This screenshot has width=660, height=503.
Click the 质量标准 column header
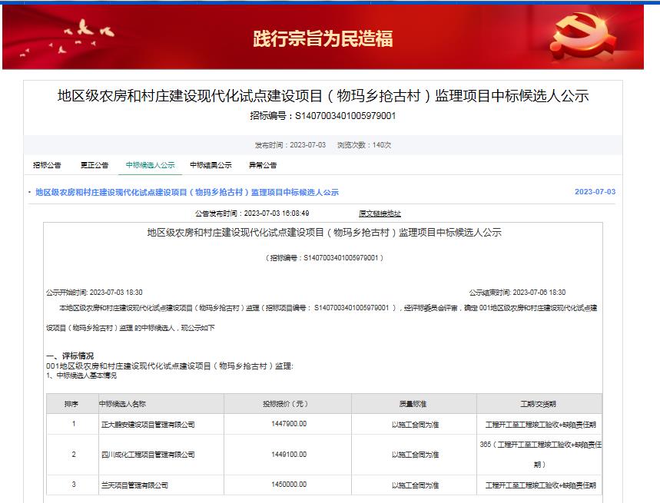[413, 403]
